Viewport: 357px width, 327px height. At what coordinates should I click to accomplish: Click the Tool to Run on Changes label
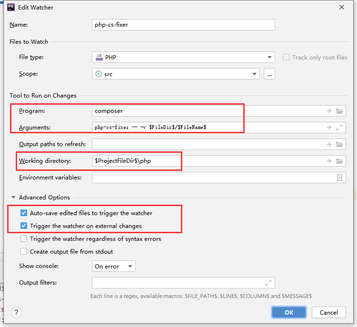point(43,95)
